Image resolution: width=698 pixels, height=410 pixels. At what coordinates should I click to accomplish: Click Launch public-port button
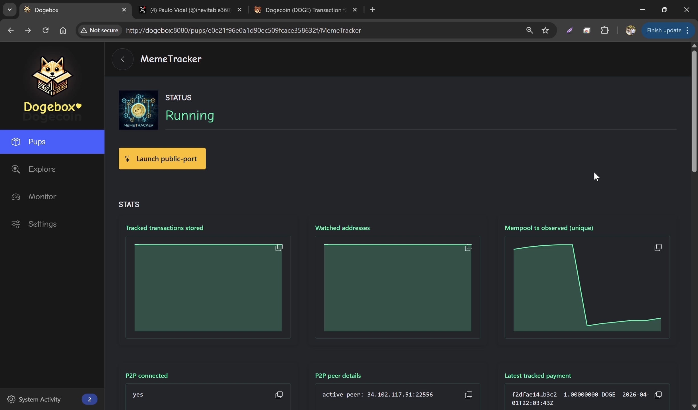[x=162, y=159]
